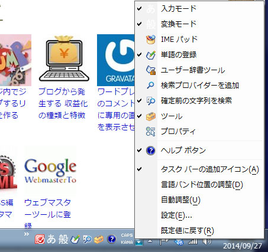Screen dimensions: 268x252
Task: Click search pre-commit string icon on language bar
Action: [x=87, y=239]
